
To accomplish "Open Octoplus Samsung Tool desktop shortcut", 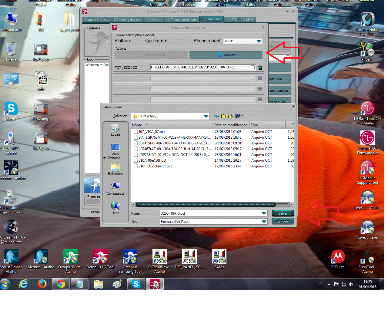I will click(130, 261).
